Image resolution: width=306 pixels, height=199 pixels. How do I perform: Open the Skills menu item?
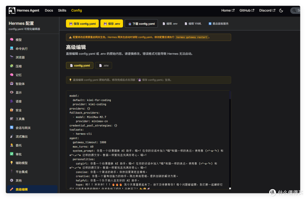62,10
